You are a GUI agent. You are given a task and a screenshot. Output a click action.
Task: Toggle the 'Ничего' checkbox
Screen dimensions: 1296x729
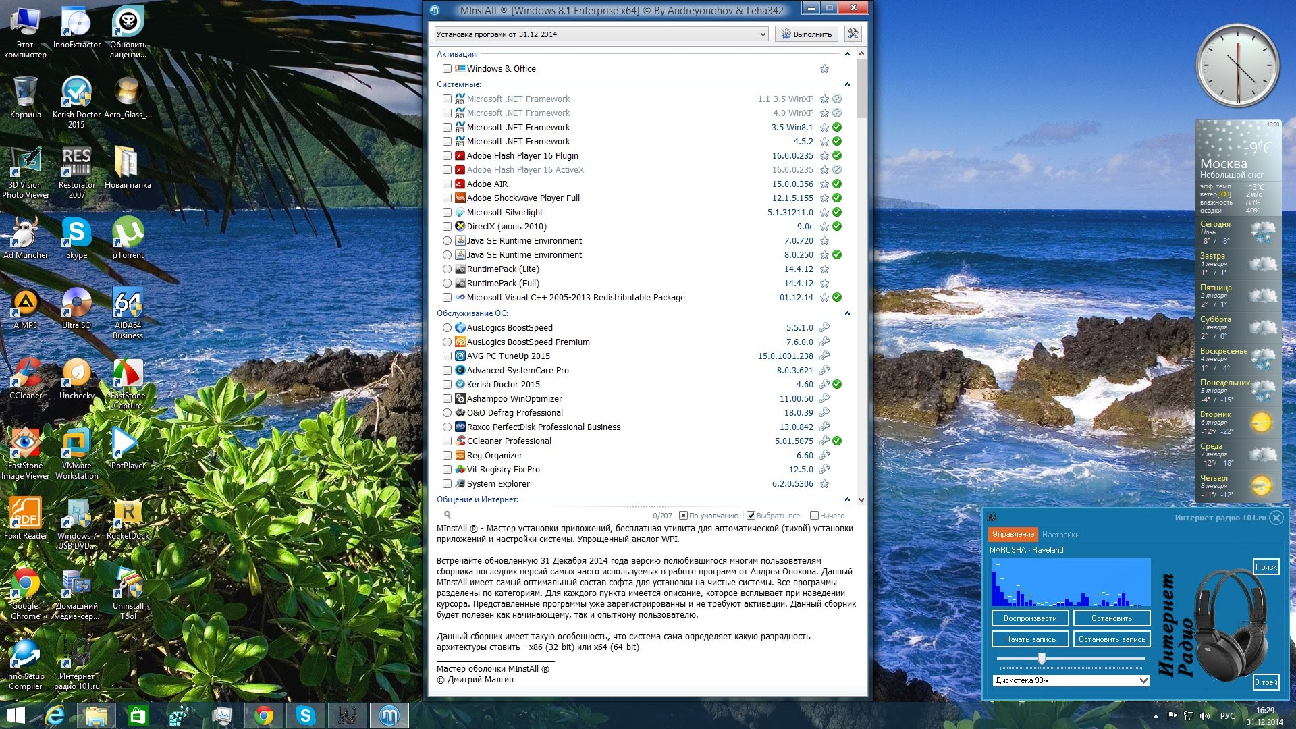[x=814, y=515]
